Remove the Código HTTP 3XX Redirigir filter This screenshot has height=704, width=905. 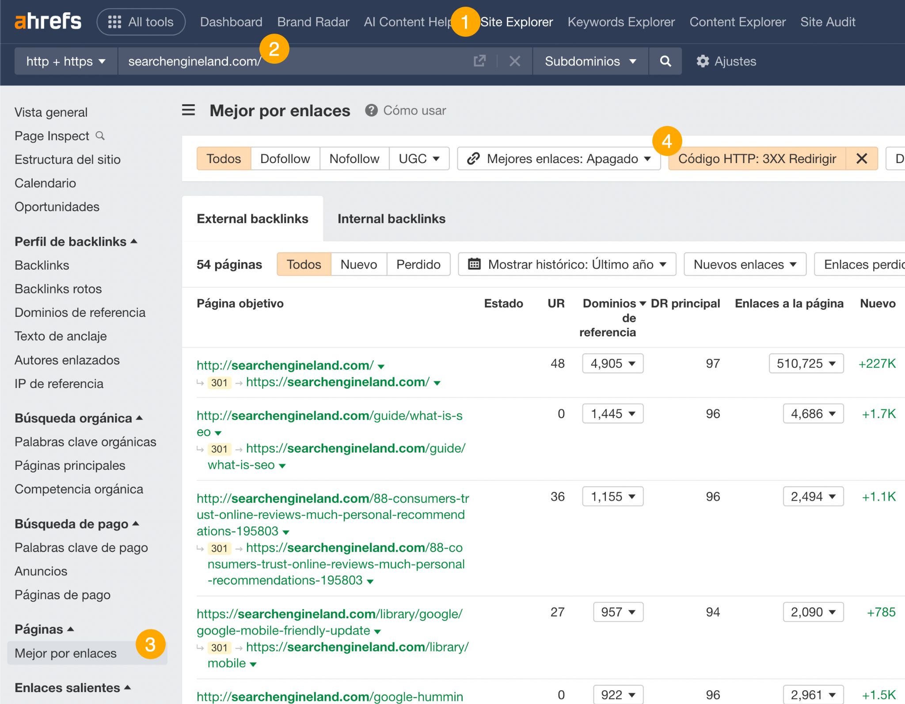point(861,159)
